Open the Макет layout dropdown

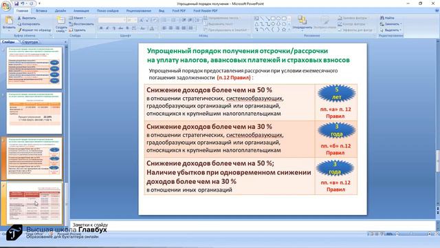(x=77, y=18)
